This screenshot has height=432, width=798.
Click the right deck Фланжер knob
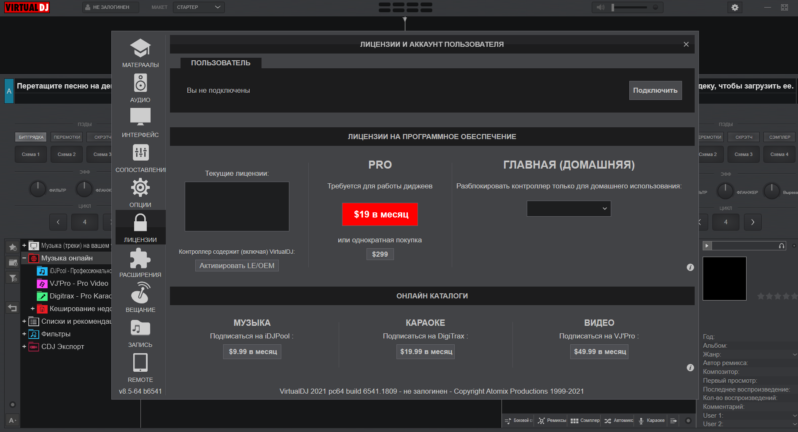(725, 191)
